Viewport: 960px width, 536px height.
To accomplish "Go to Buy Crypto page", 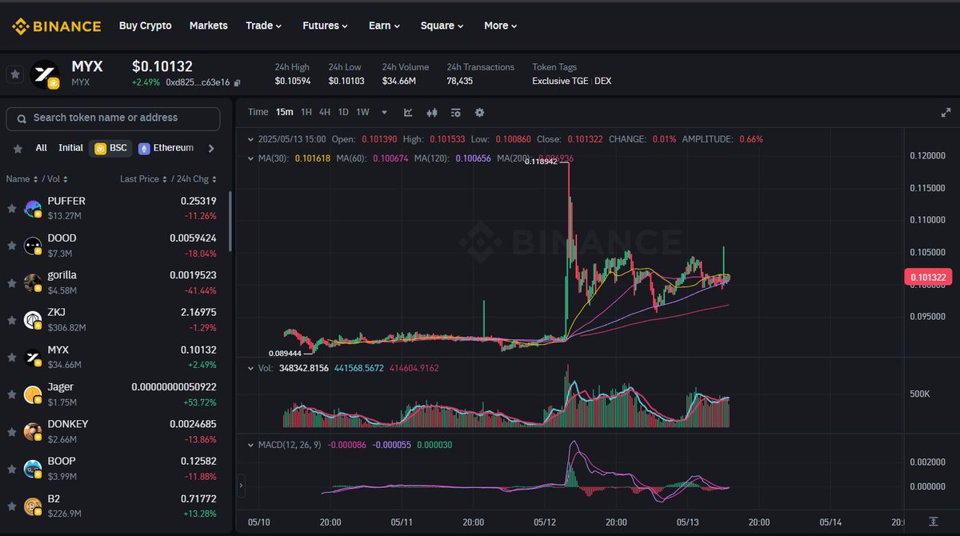I will click(146, 26).
